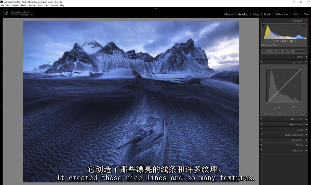The height and width of the screenshot is (185, 311).
Task: Open the Point Curve Linear dropdown
Action: (x=279, y=114)
